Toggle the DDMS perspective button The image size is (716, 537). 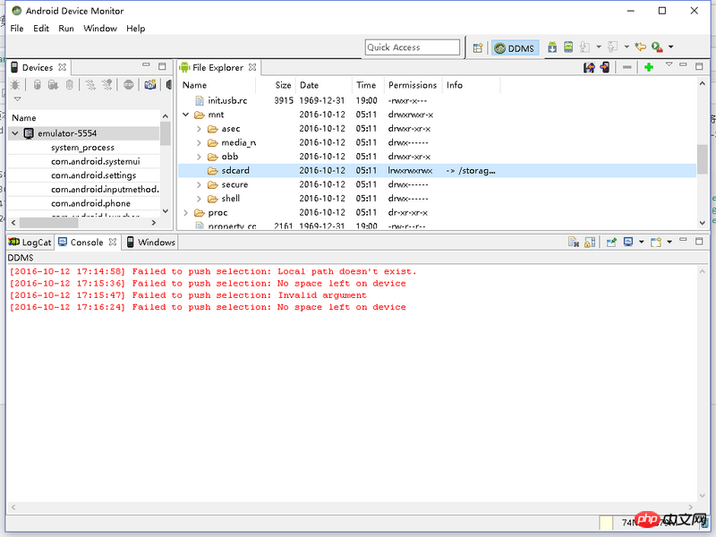coord(516,47)
